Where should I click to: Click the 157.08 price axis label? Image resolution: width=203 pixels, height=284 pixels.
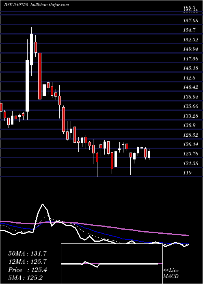click(x=190, y=20)
